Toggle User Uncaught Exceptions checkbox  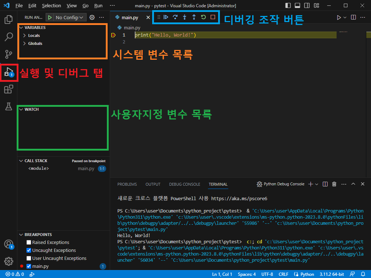(29, 258)
